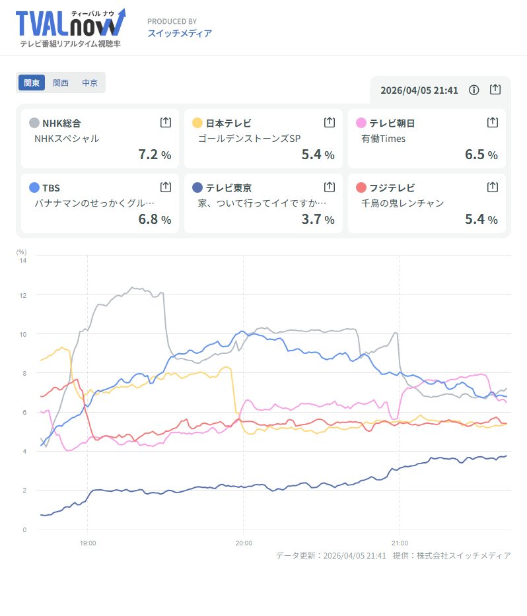Screen dimensions: 527x616
Task: Click share icon on 日本テレビ card
Action: point(329,122)
